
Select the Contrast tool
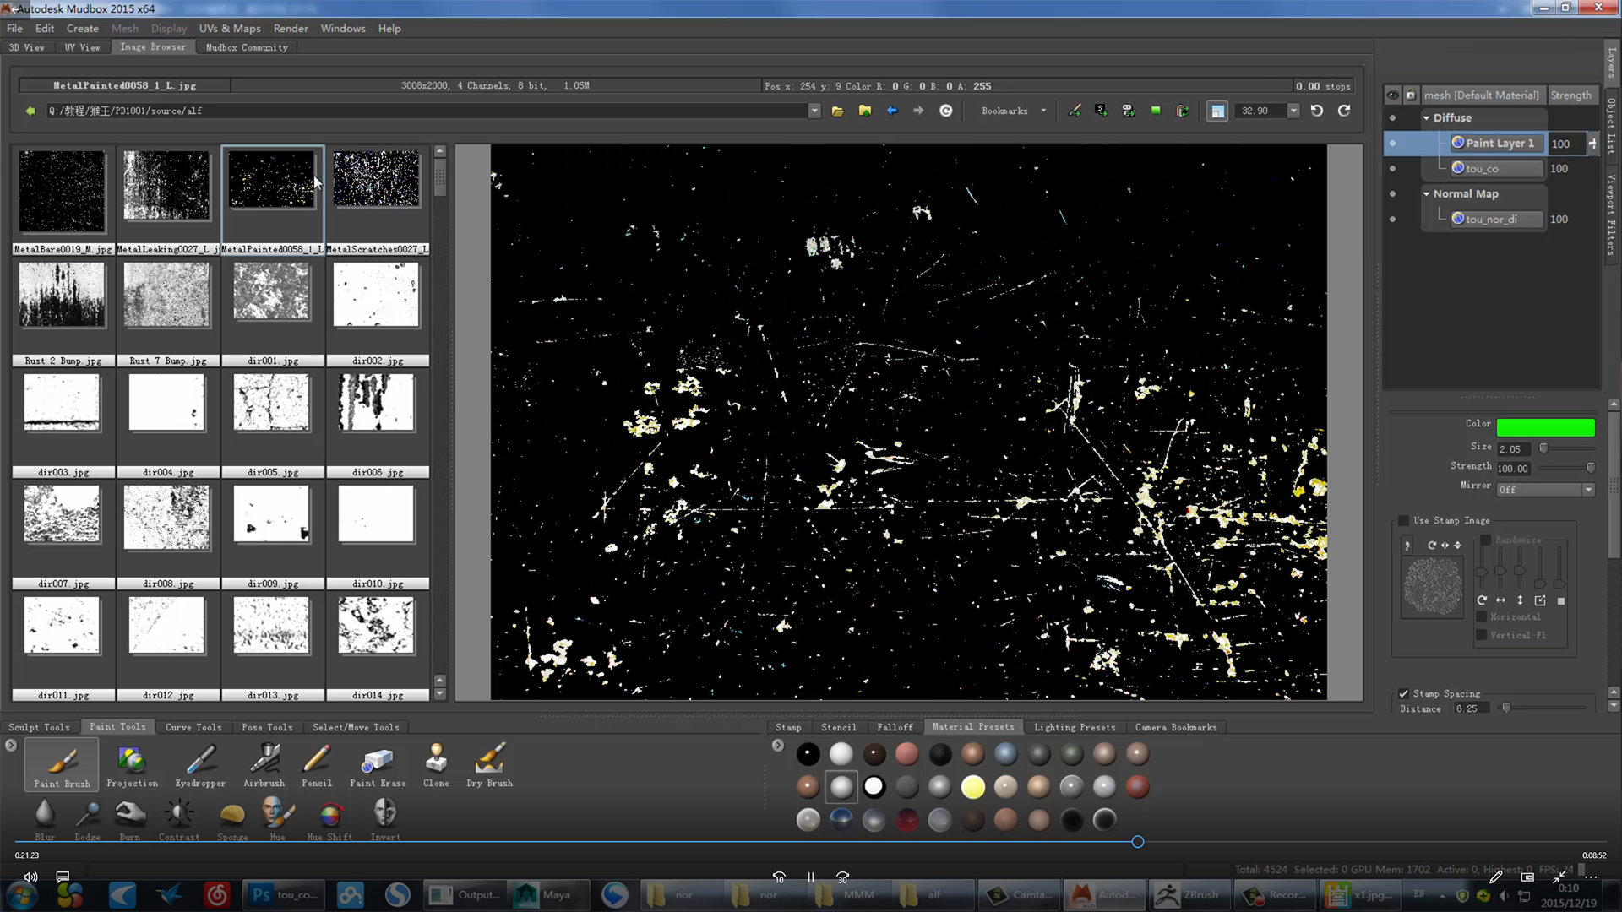pyautogui.click(x=179, y=819)
